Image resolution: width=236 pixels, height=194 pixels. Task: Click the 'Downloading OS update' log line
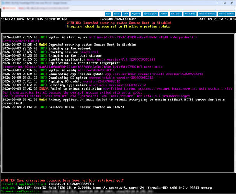point(78,78)
